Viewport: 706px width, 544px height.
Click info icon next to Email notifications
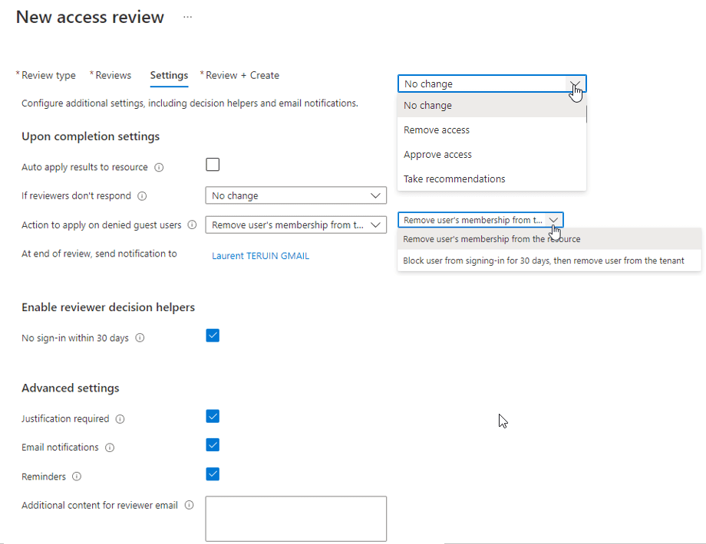coord(110,447)
